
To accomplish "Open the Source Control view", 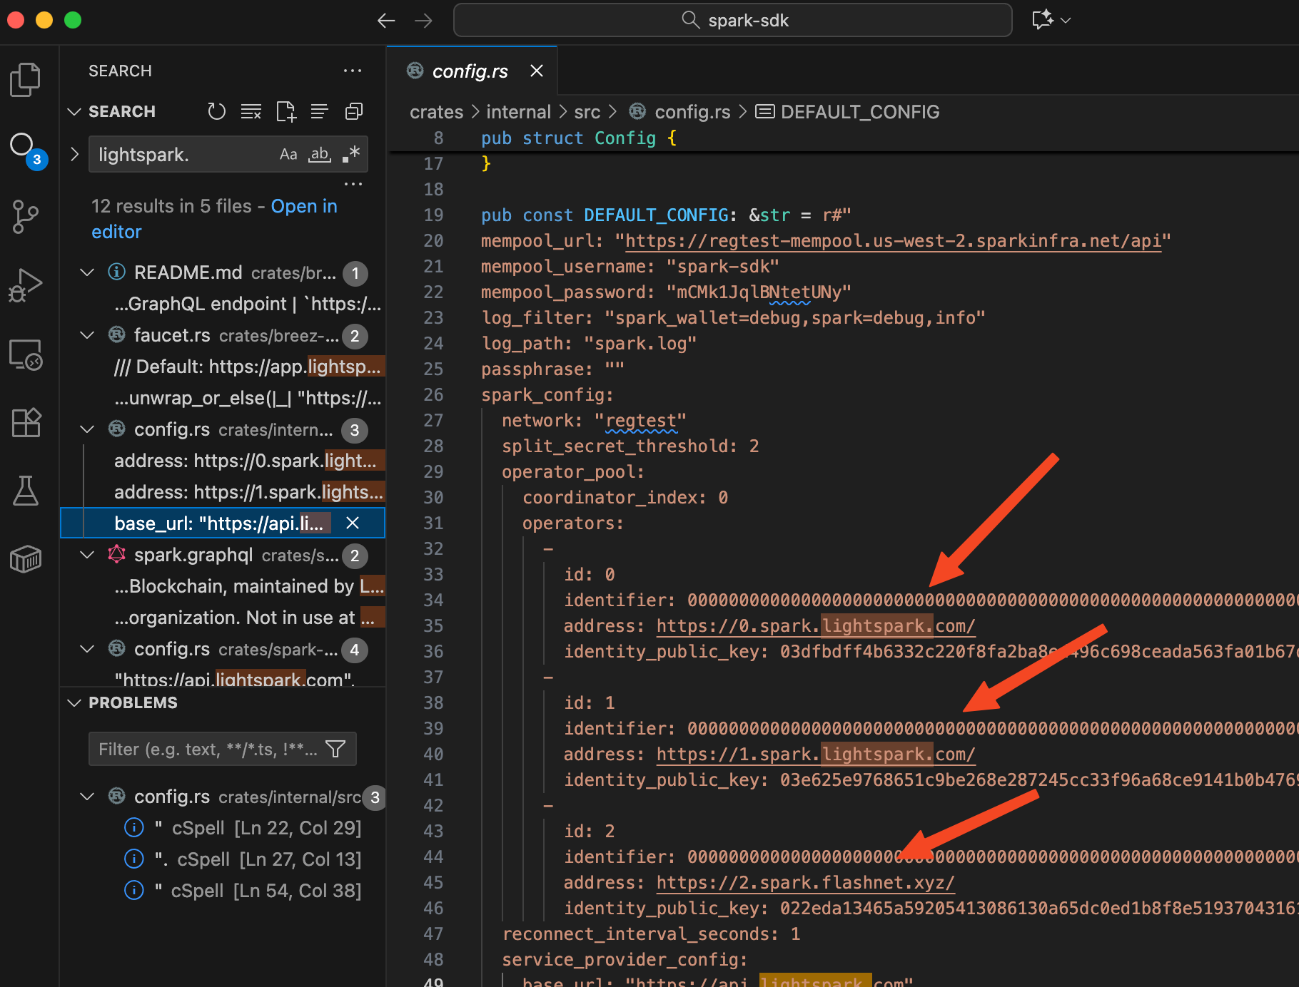I will click(26, 216).
